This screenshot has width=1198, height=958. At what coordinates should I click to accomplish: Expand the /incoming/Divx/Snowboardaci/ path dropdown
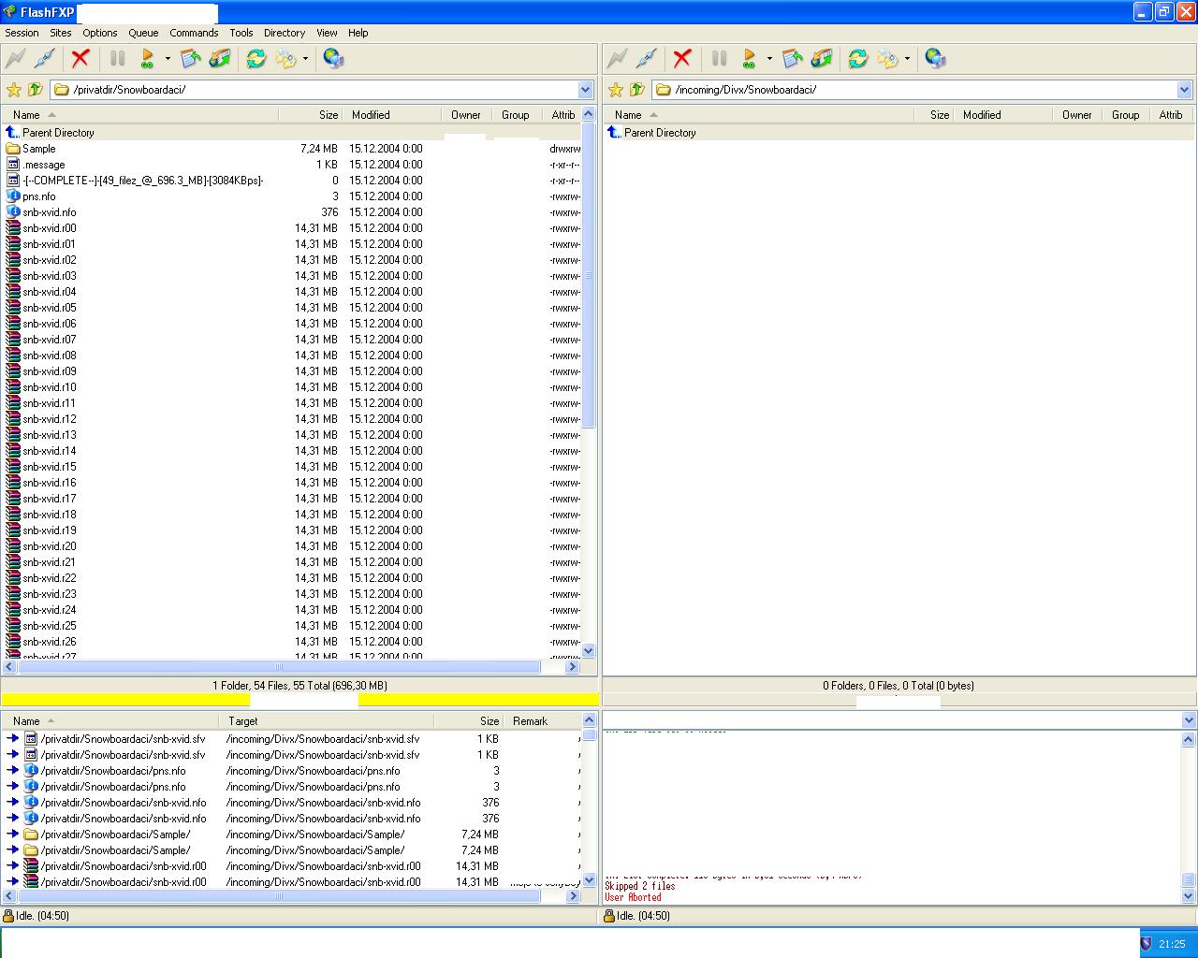pyautogui.click(x=1184, y=90)
